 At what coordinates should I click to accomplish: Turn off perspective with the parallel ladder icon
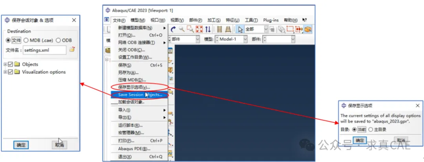[219, 29]
